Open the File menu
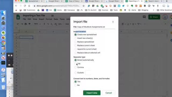 (x=24, y=19)
